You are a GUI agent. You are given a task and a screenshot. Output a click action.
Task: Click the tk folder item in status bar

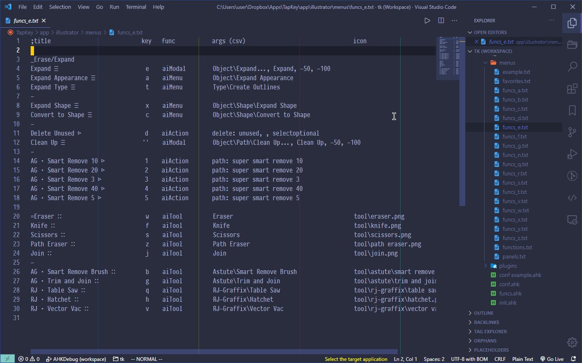point(119,359)
